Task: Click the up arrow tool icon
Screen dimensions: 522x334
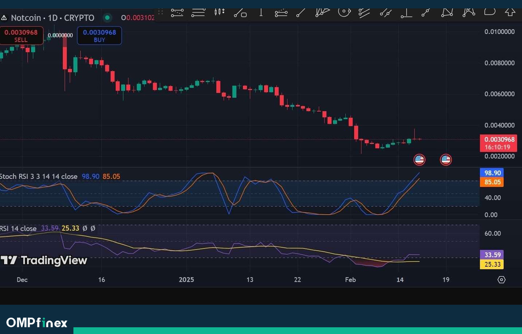Action: (x=510, y=12)
